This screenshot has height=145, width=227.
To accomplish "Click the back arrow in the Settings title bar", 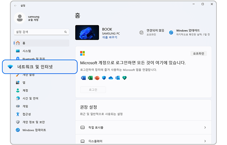I will click(15, 6).
